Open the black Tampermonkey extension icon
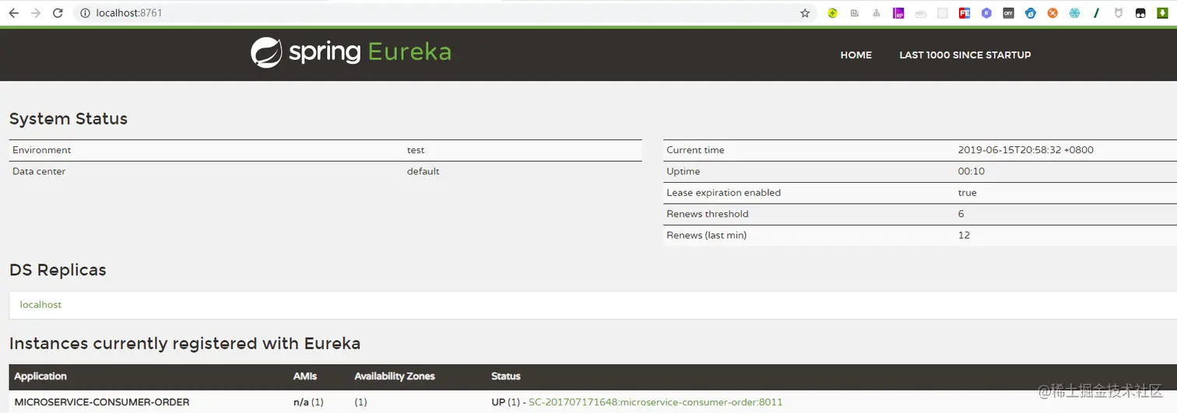 coord(1140,13)
